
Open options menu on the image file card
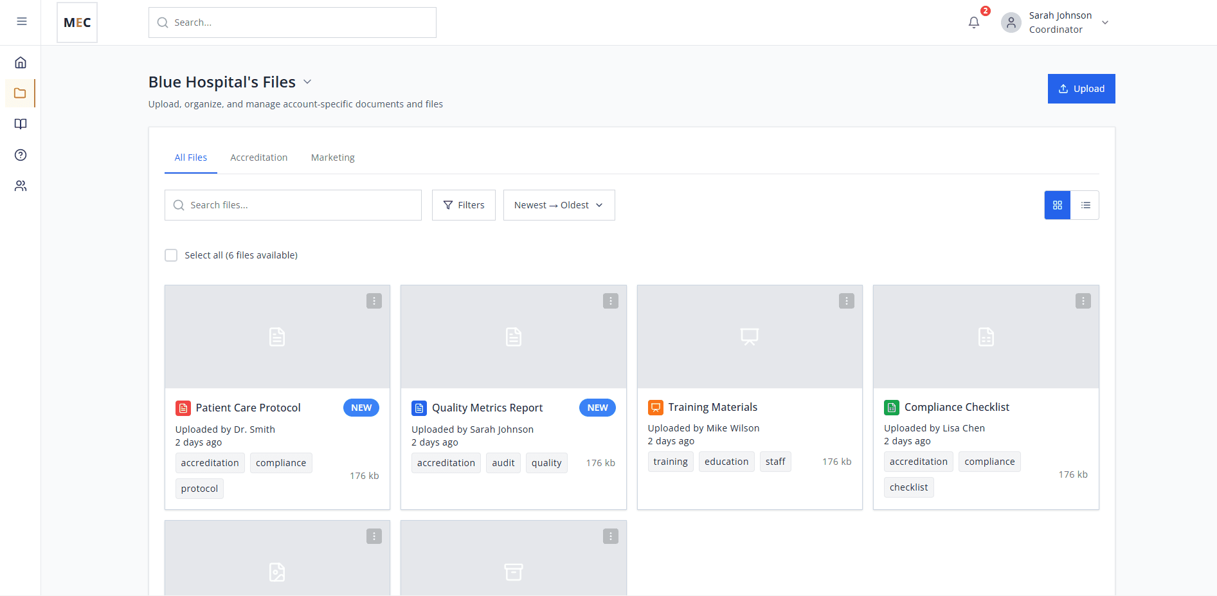374,536
